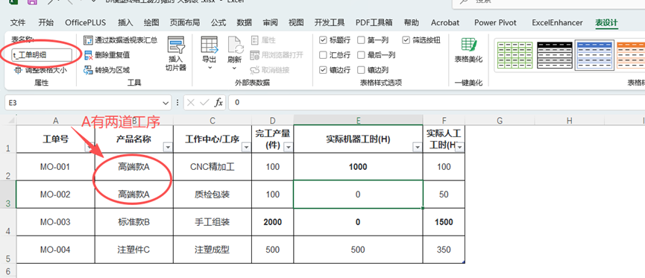Click the Name Box showing E3
The height and width of the screenshot is (278, 645).
click(x=83, y=102)
